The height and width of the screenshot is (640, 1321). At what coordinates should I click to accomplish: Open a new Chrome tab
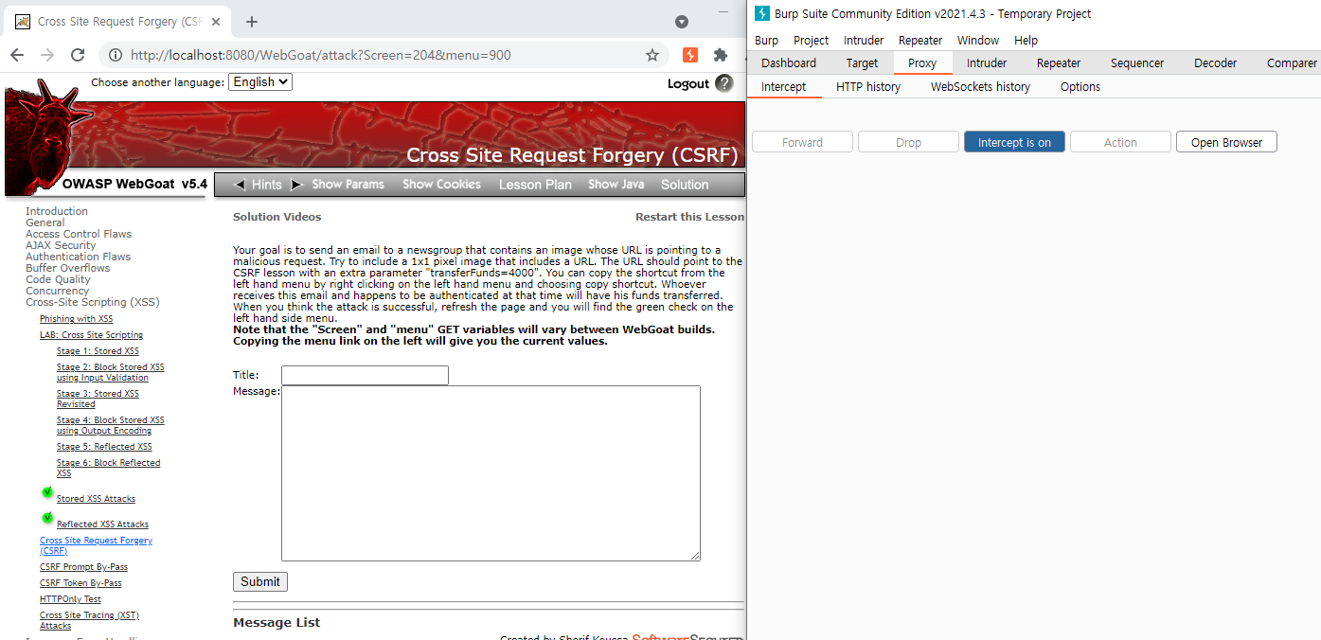point(252,22)
